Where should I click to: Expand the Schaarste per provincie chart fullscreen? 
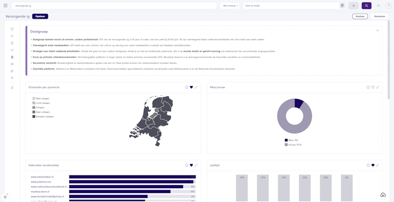pos(196,87)
